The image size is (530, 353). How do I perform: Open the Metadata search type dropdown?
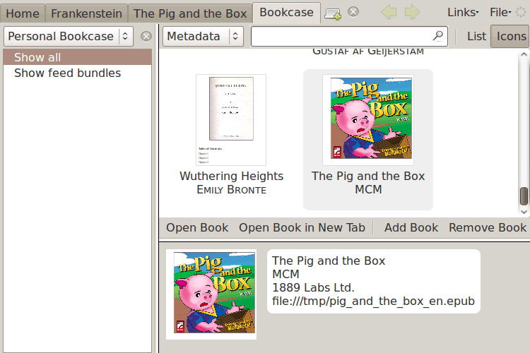coord(203,36)
